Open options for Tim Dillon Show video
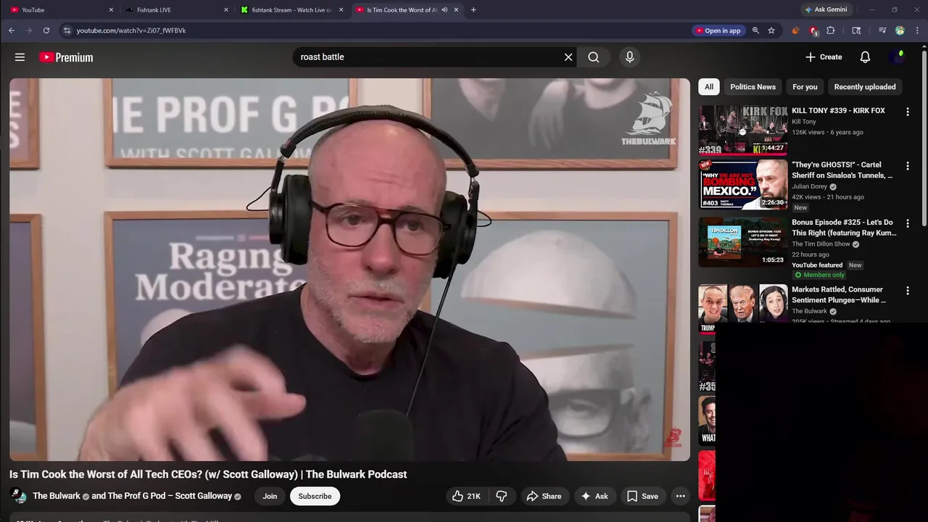928x522 pixels. coord(907,224)
